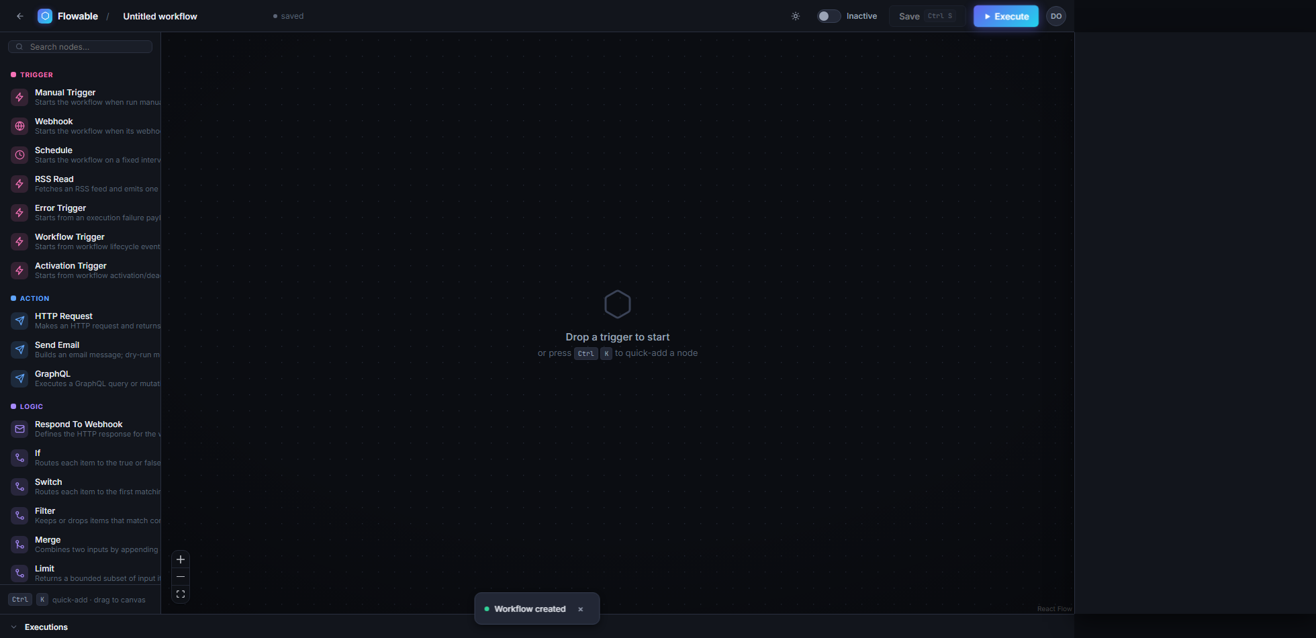Focus the Search nodes field
Screen dimensions: 1316x638
pos(80,47)
